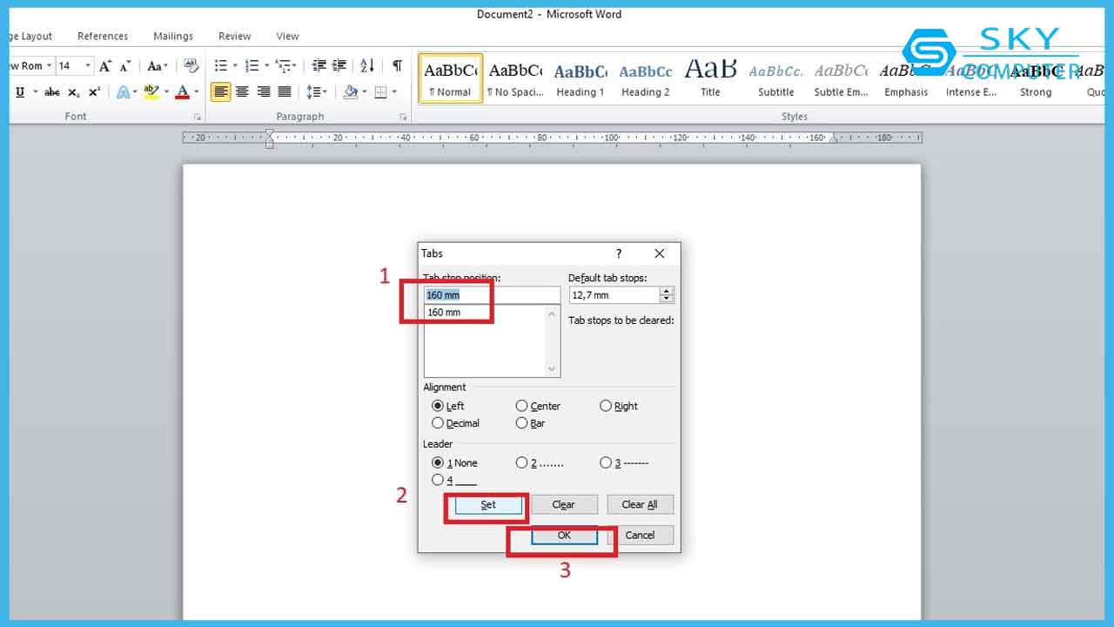Click the yellow text highlight color button
1114x627 pixels.
(x=151, y=91)
